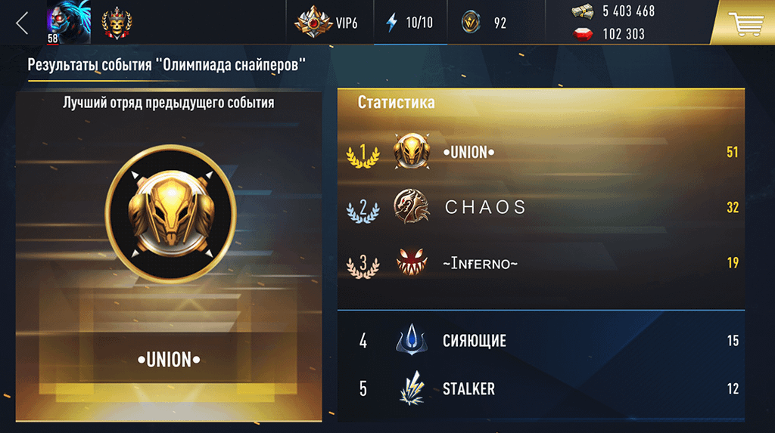
Task: Tap the cash stack currency icon
Action: point(582,11)
